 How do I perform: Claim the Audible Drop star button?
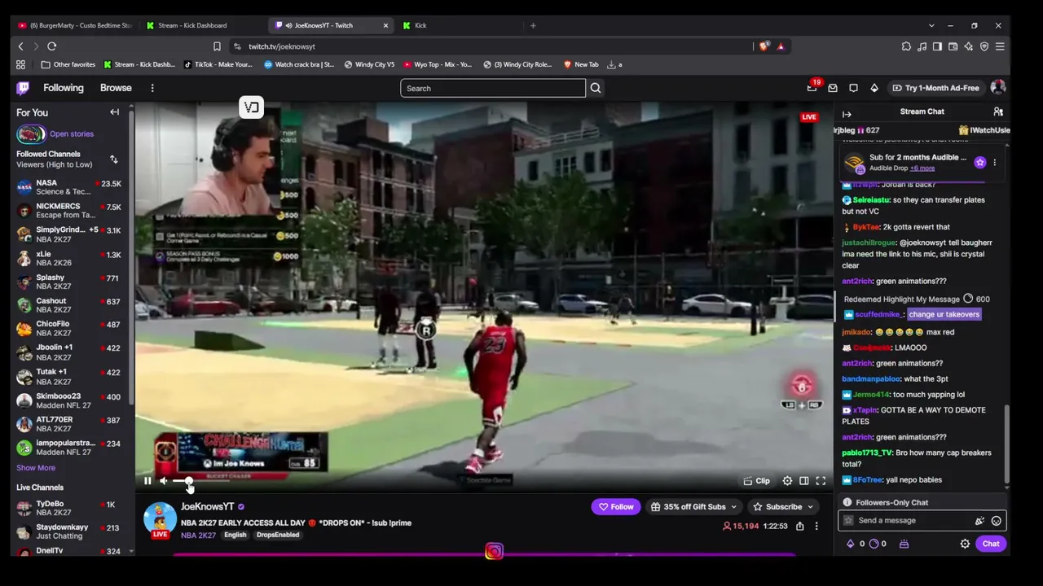(x=980, y=163)
